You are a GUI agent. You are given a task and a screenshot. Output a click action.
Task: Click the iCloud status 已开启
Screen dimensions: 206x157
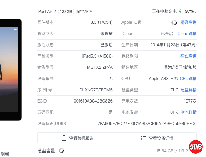tap(167, 34)
